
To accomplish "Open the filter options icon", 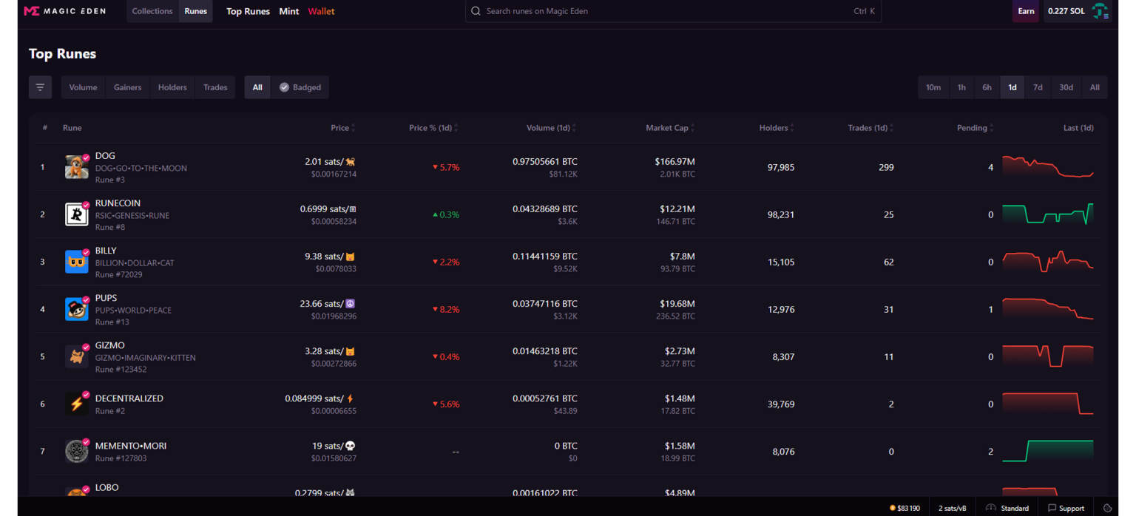I will pyautogui.click(x=40, y=87).
